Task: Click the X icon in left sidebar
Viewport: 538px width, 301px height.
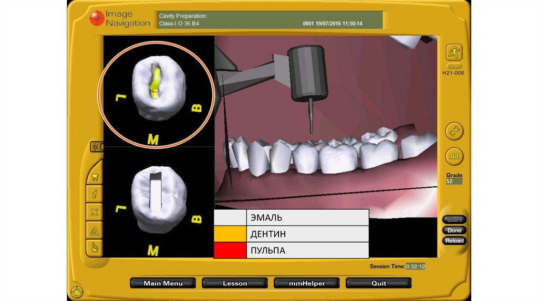Action: pos(95,212)
